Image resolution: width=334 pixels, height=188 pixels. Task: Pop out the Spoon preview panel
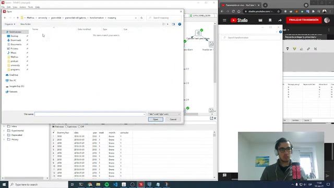click(211, 118)
